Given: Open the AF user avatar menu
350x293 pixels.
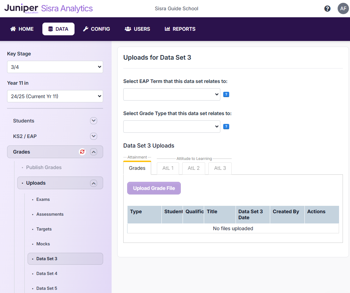Looking at the screenshot, I should click(343, 8).
